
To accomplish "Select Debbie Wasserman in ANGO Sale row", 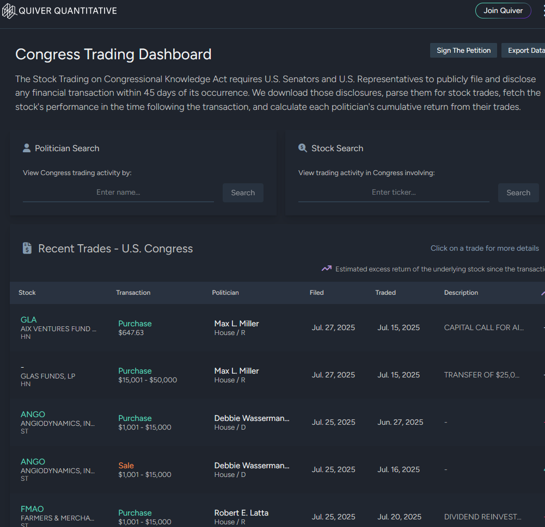I will [x=252, y=466].
